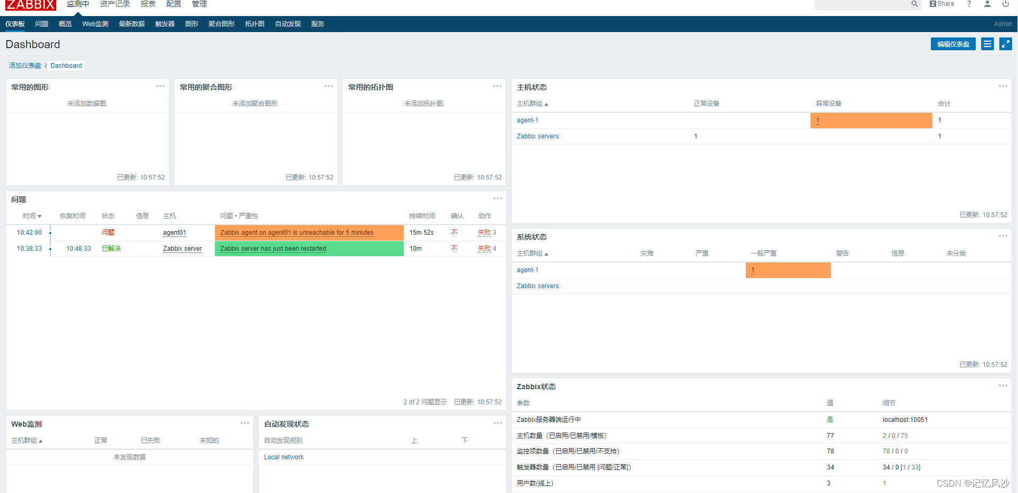Click the 添加仪表盘 breadcrumb link
Image resolution: width=1018 pixels, height=493 pixels.
(25, 66)
